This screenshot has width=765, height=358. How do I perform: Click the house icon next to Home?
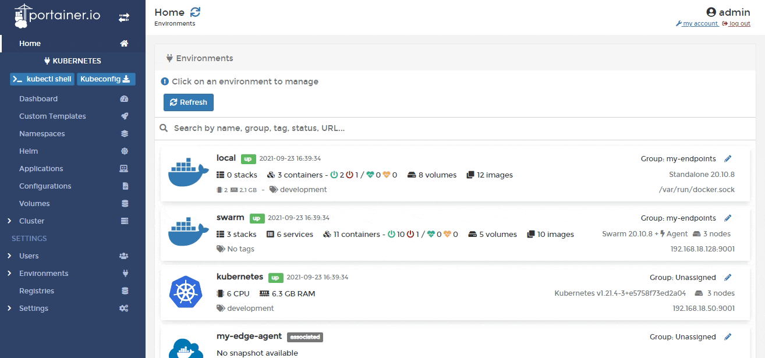point(124,44)
